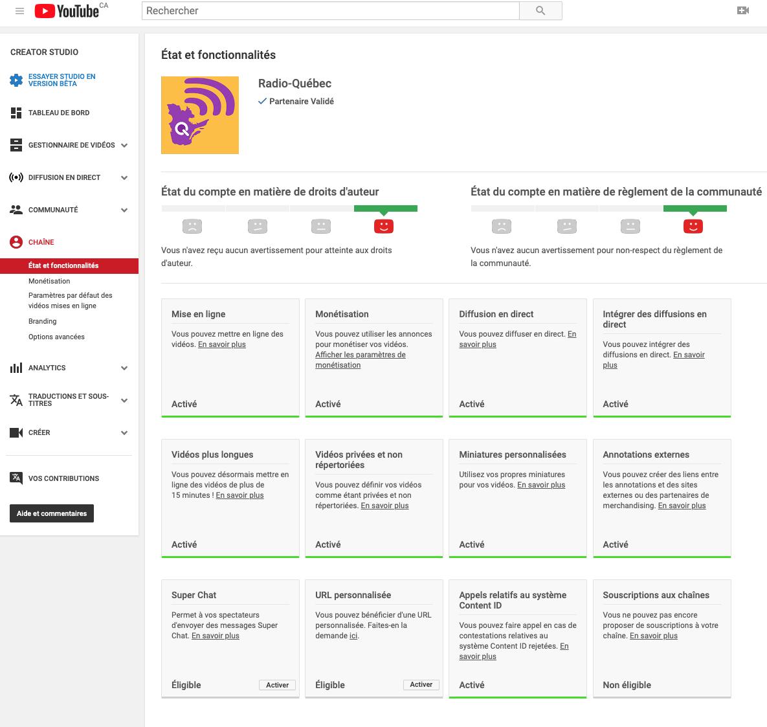
Task: Click the red smiley under règlement de la communauté
Action: click(693, 226)
